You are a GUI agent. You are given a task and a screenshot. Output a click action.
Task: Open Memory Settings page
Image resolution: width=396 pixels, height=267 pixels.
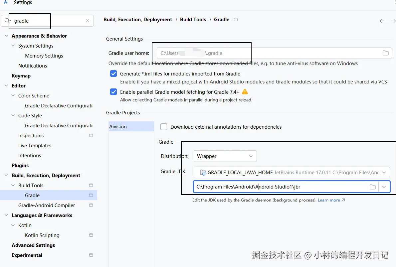pos(44,56)
